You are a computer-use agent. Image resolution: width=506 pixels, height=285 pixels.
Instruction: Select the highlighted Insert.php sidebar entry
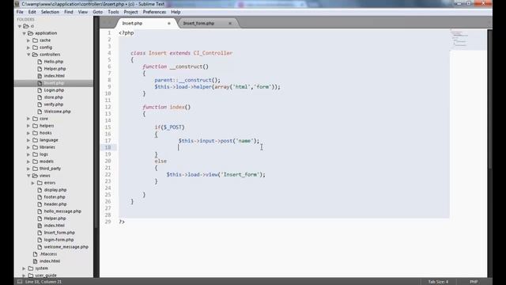54,83
